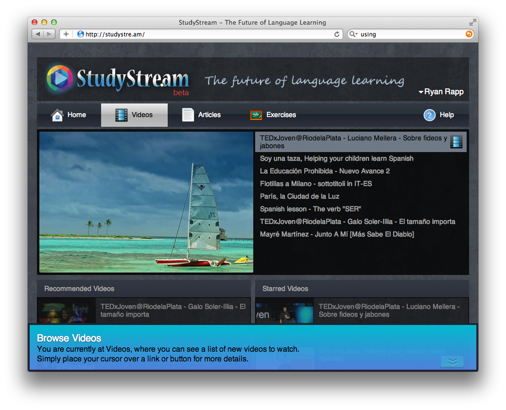Click the globe site icon in the address bar
506x410 pixels.
click(x=80, y=34)
